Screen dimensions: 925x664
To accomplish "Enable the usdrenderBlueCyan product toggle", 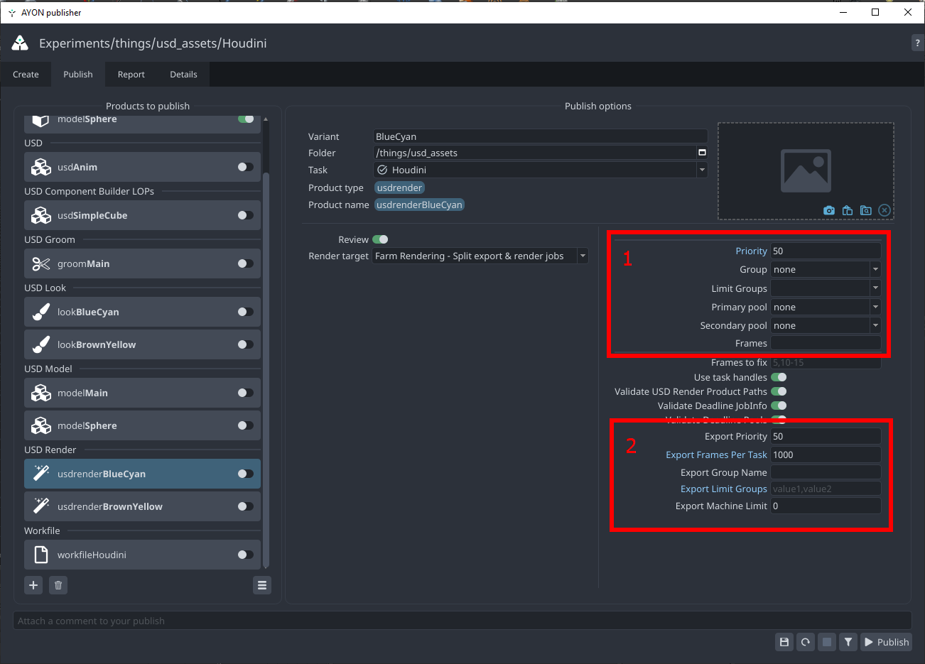I will (245, 474).
